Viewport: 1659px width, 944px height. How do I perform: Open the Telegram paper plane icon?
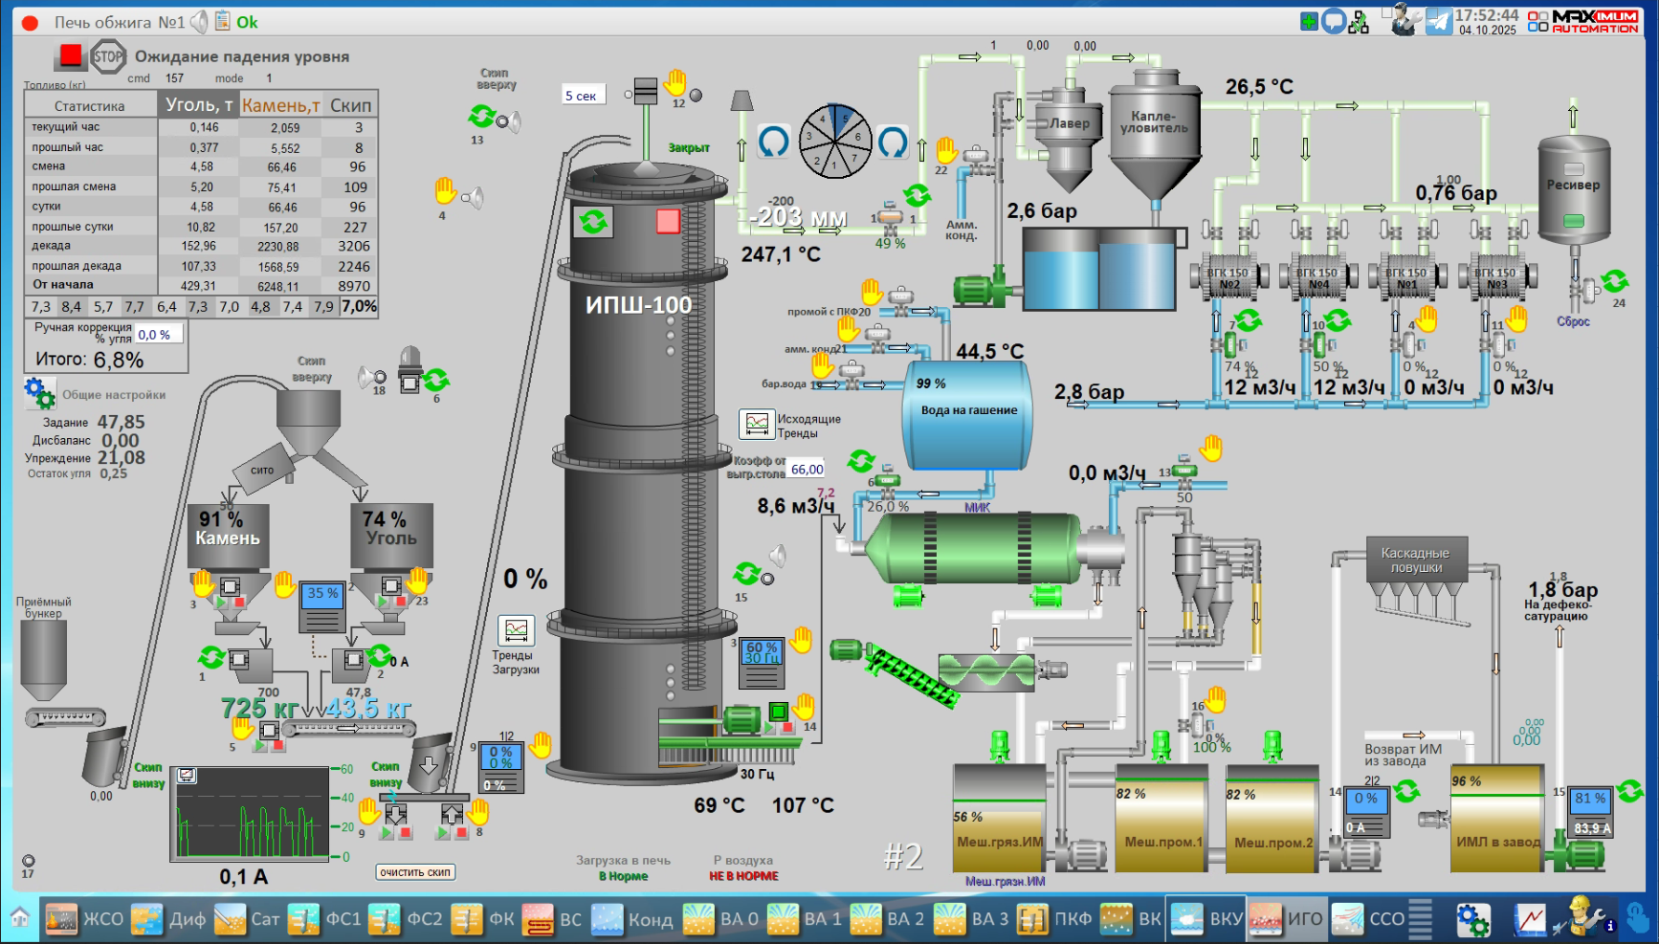(x=1439, y=21)
